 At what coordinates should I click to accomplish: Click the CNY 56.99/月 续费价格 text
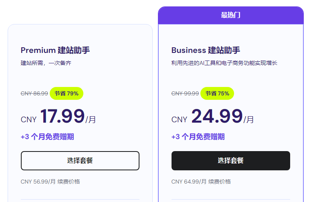(x=50, y=182)
